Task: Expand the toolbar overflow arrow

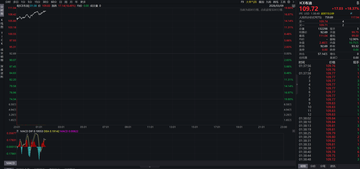Action: click(293, 2)
